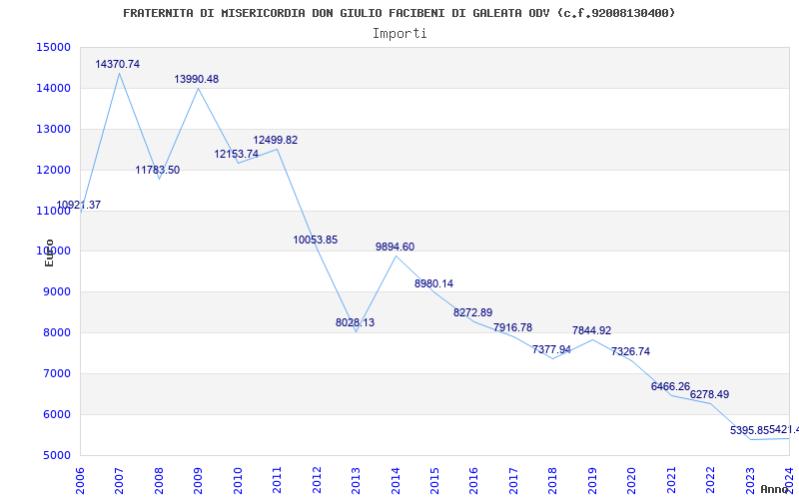Click the 14000 y-axis tick
Screen dimensions: 799x499
coord(53,88)
